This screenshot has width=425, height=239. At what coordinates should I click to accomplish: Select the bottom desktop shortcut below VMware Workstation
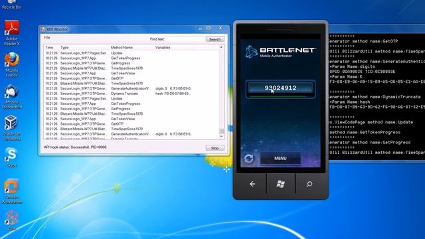(12, 220)
